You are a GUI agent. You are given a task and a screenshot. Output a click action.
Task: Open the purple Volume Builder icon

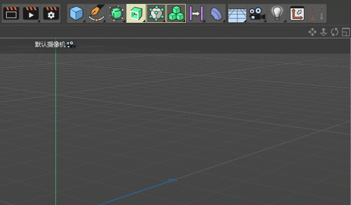tap(196, 13)
